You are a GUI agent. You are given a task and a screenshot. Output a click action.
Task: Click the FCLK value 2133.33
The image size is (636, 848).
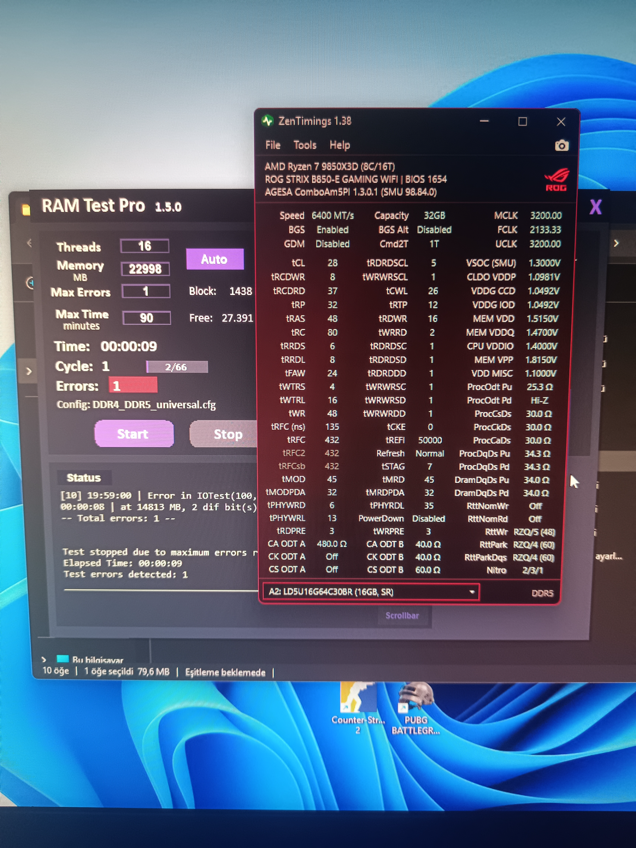point(545,230)
